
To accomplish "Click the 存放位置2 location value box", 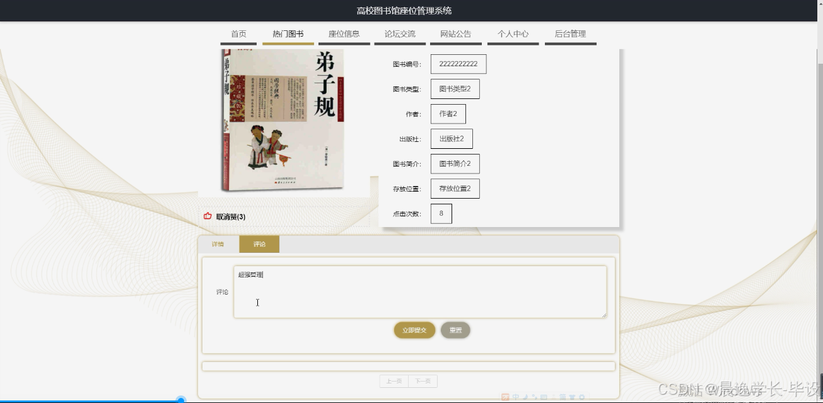I will (455, 189).
